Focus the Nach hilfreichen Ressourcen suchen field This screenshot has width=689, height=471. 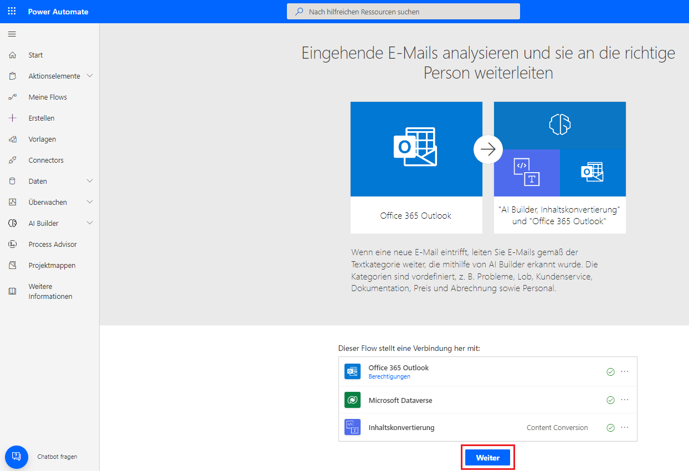403,12
